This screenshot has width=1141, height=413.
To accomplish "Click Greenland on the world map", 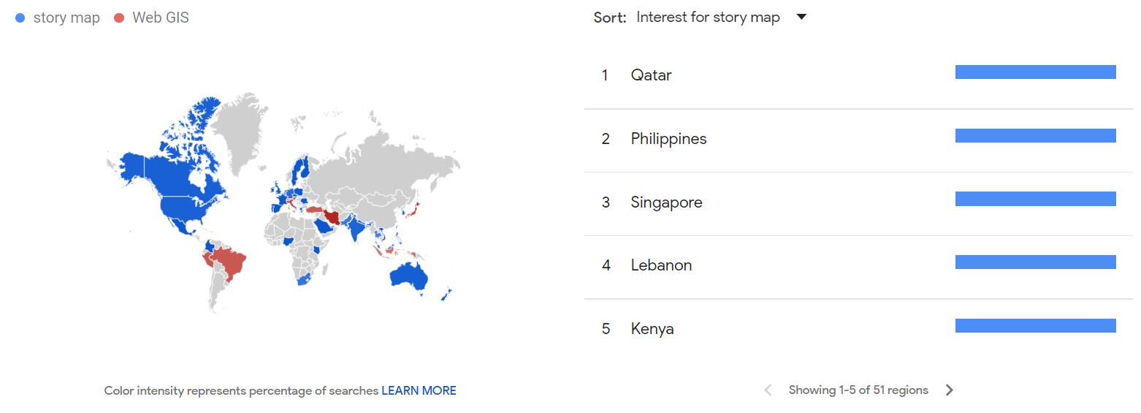I will (242, 132).
